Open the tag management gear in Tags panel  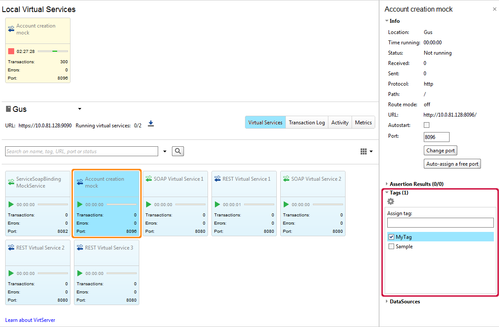click(x=390, y=201)
